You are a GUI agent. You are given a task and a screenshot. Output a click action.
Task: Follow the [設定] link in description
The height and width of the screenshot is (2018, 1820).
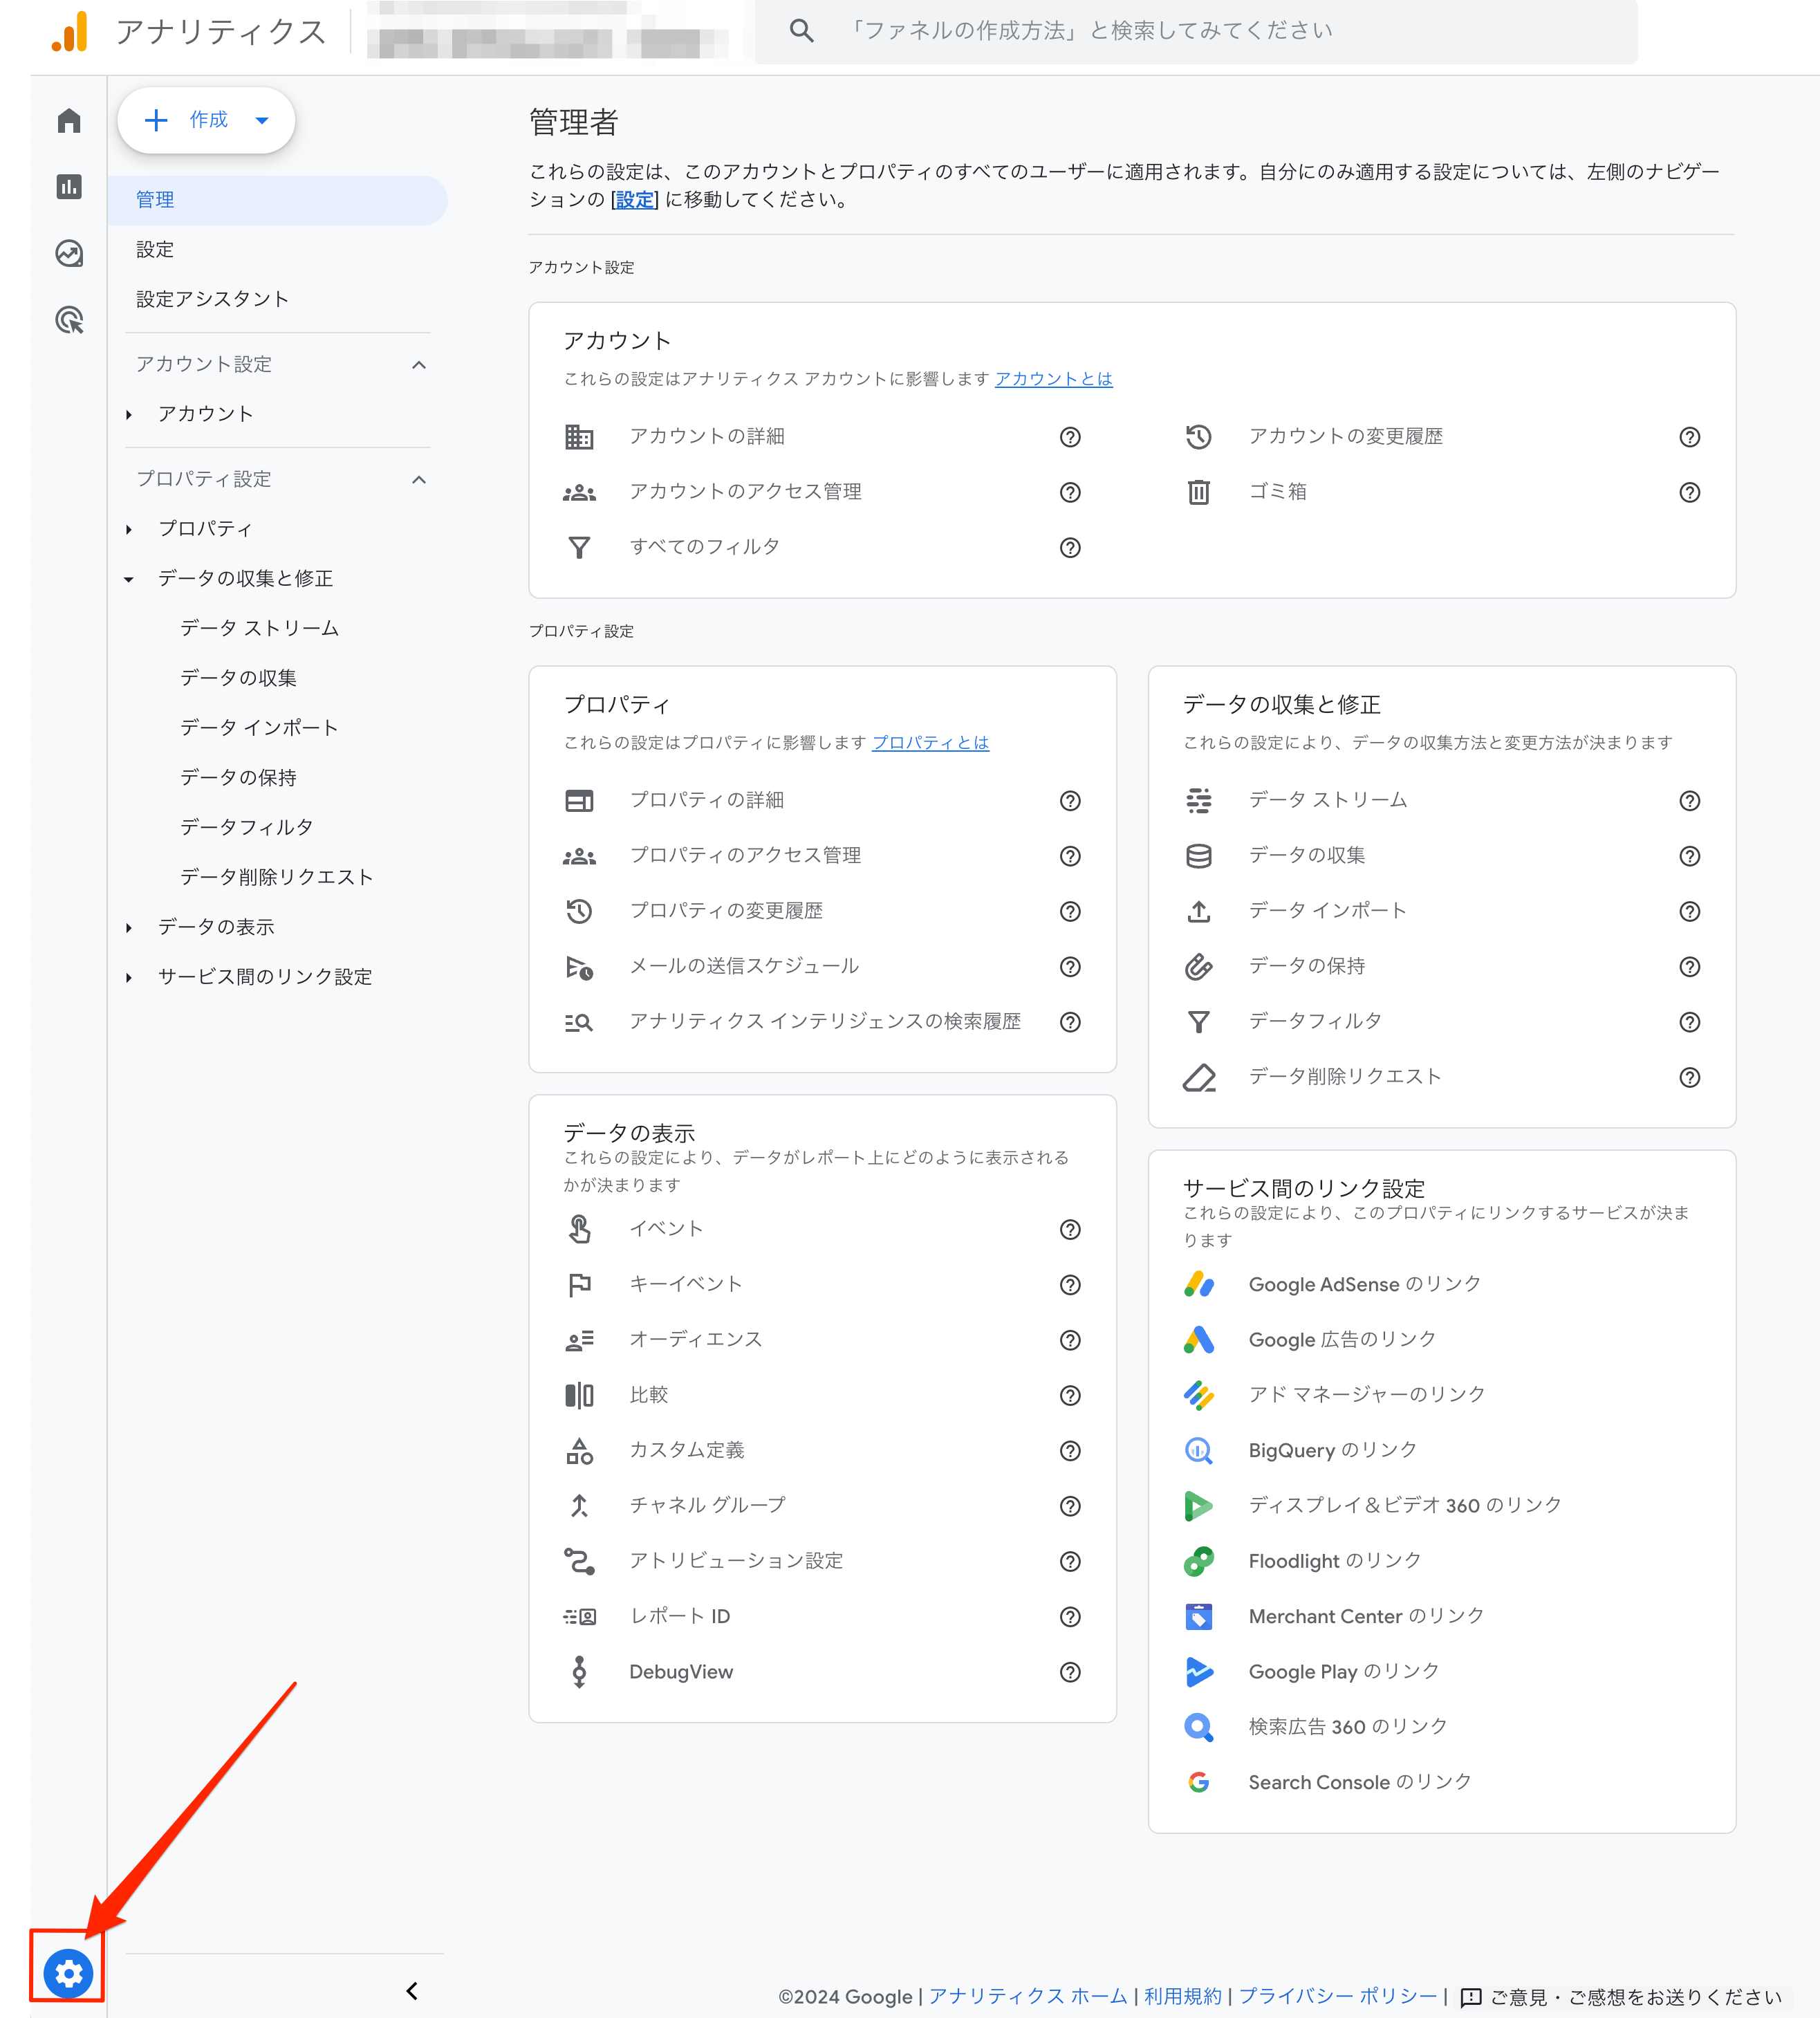point(635,200)
